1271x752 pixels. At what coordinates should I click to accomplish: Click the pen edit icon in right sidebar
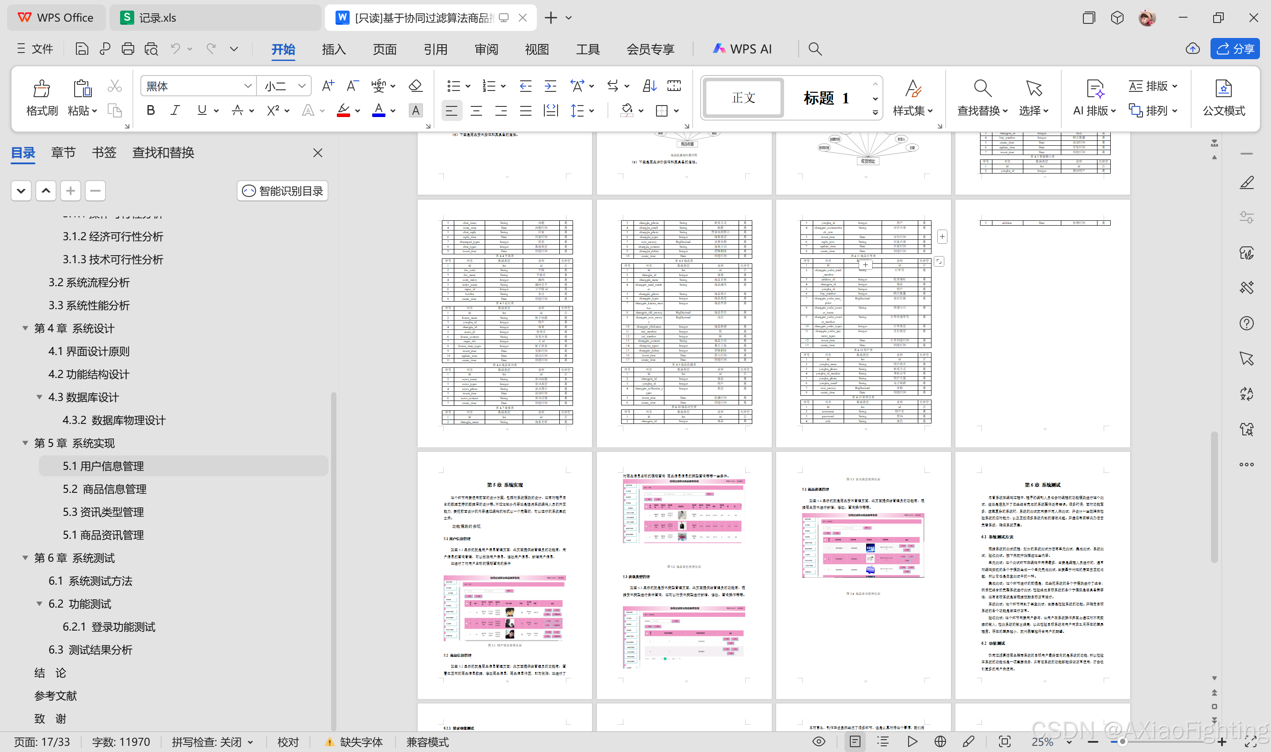(x=1246, y=182)
